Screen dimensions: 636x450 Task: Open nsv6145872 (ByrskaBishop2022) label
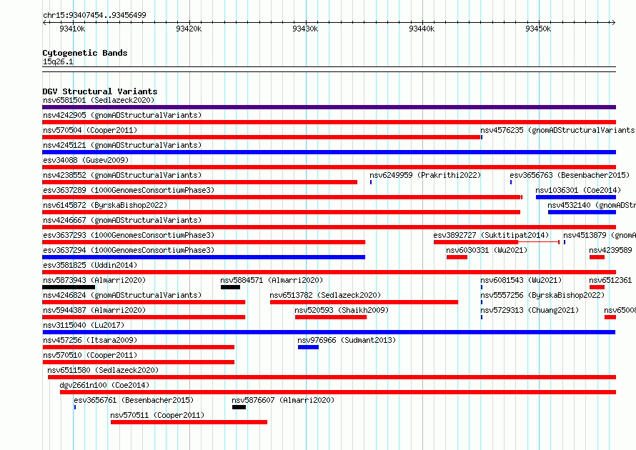click(x=105, y=205)
